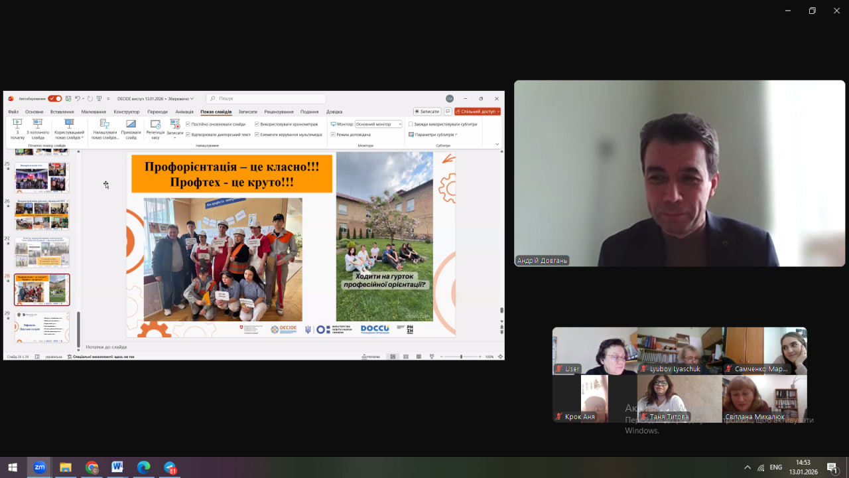Open Налаштувати показ слайдів settings

coord(105,129)
